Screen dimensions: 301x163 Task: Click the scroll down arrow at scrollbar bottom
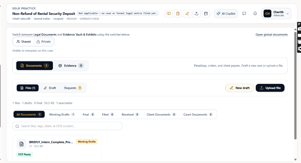pyautogui.click(x=295, y=159)
